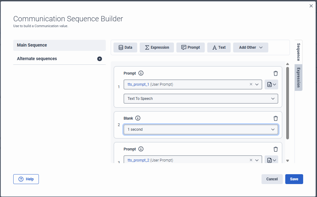
Task: Cancel the sequence builder dialog
Action: 272,179
